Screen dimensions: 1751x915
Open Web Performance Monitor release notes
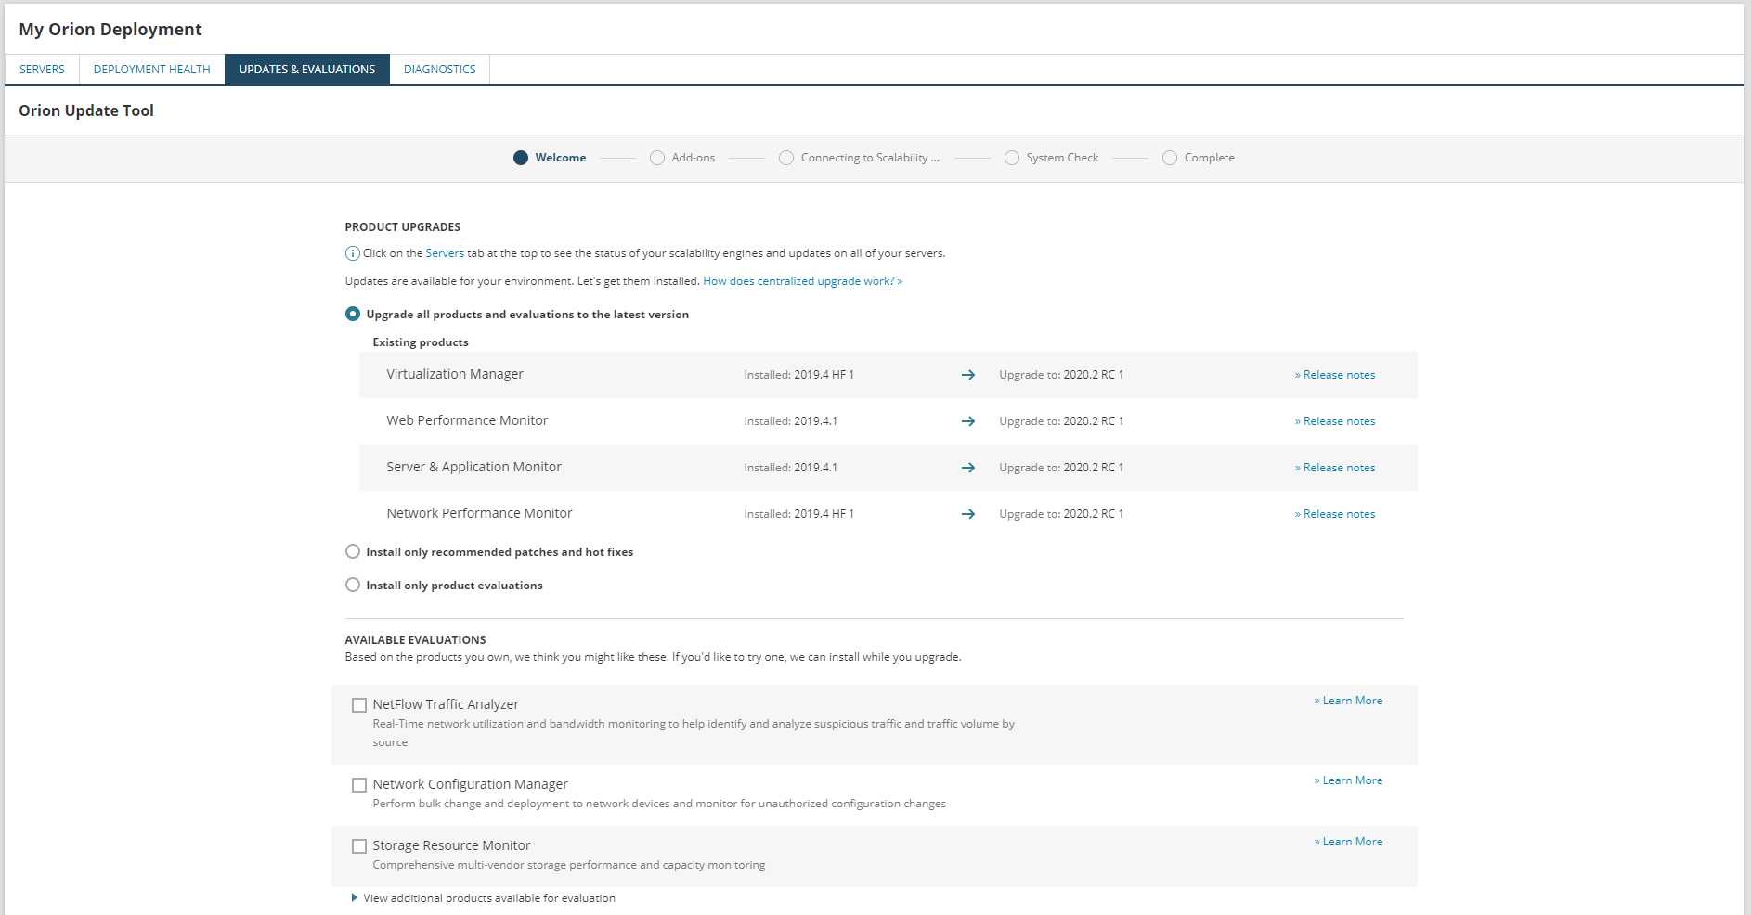point(1335,421)
